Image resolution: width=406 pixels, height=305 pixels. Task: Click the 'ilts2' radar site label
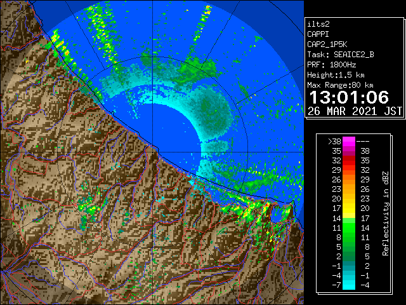point(318,24)
